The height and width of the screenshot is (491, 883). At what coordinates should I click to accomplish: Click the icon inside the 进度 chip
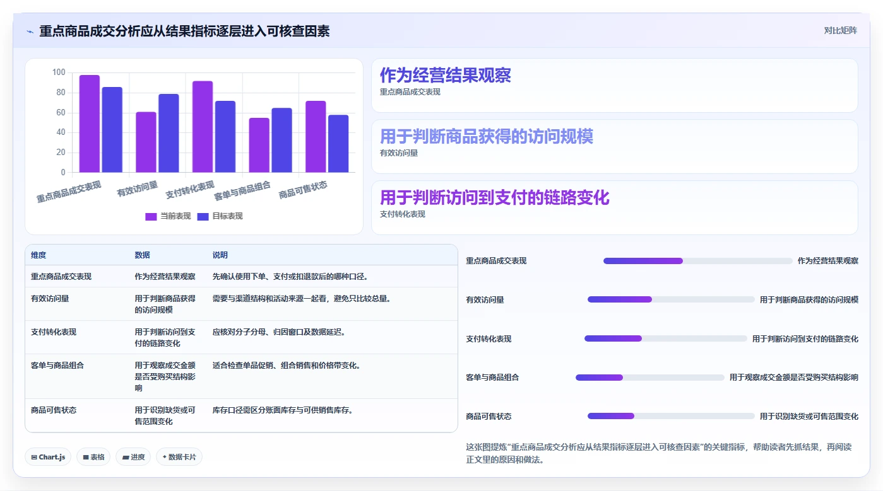126,458
